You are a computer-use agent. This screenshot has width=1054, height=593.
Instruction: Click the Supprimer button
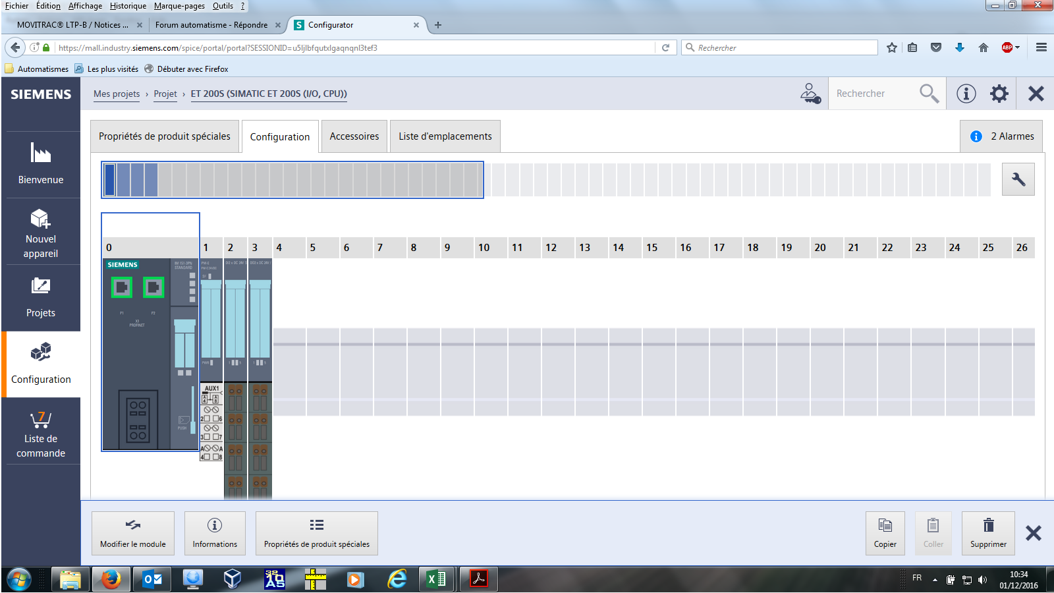point(988,533)
